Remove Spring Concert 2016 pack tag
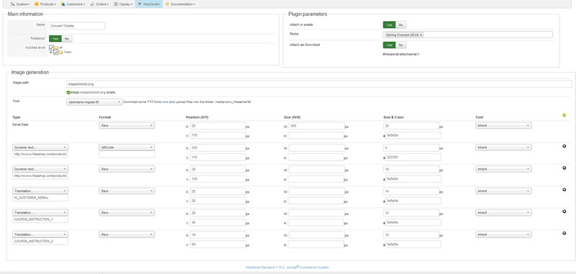 [421, 35]
